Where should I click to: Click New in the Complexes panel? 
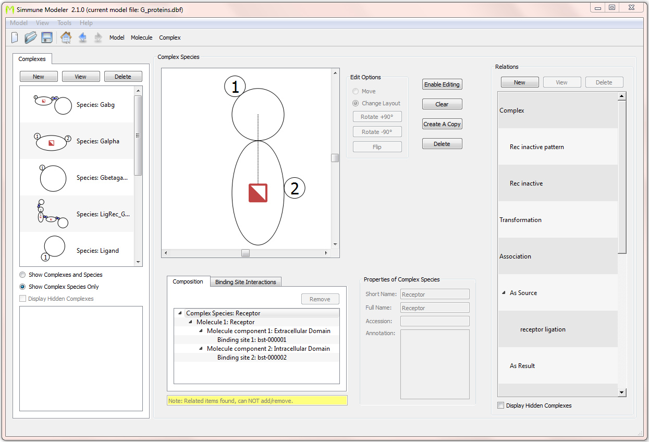pos(39,77)
